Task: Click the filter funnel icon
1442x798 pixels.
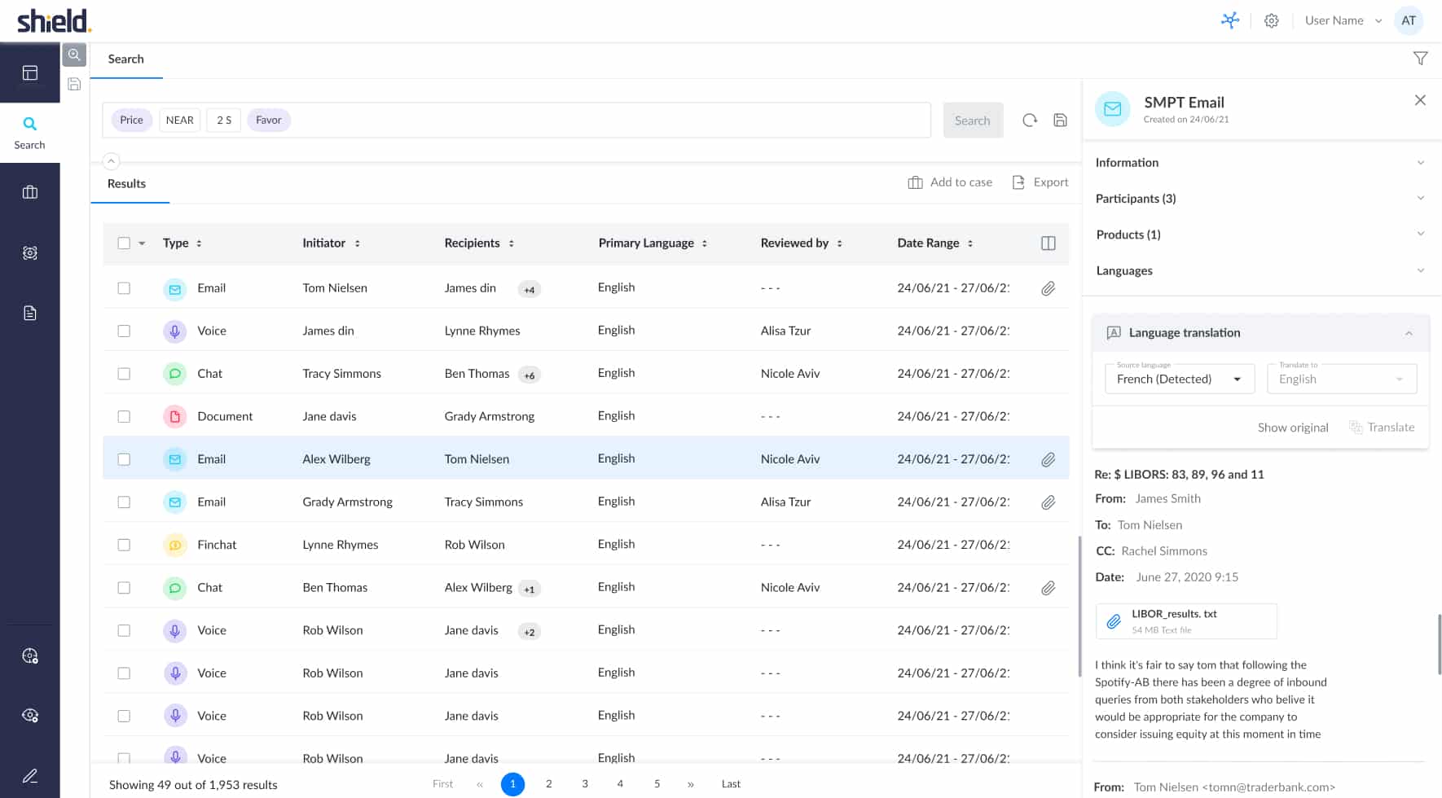Action: (x=1420, y=59)
